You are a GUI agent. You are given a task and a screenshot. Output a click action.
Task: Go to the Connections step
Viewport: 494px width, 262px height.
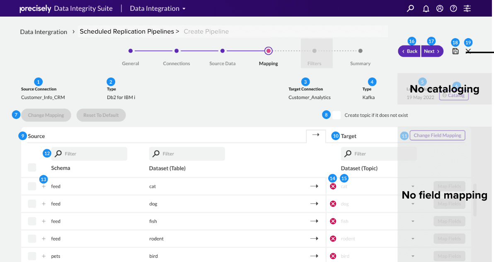point(177,51)
